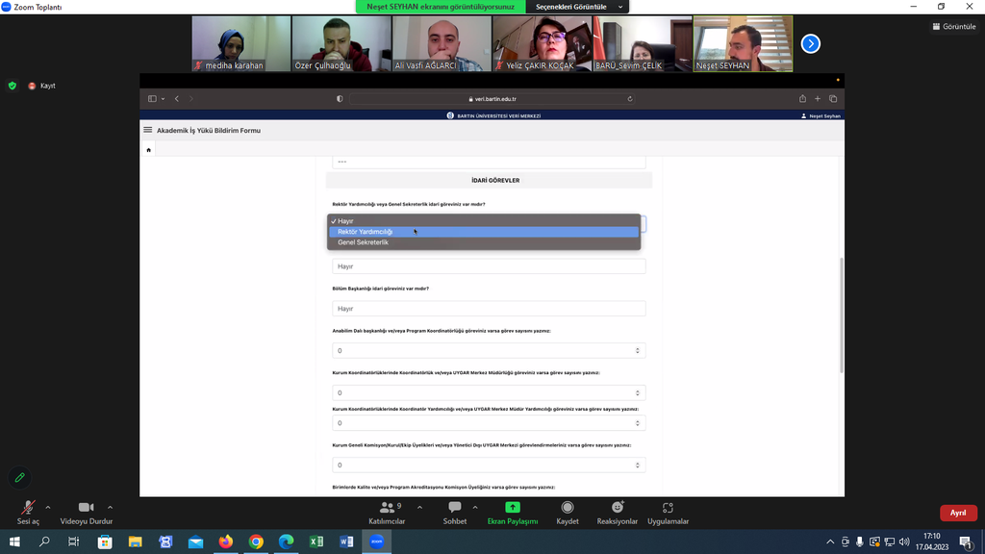985x554 pixels.
Task: Show next participants with blue arrow
Action: point(810,43)
